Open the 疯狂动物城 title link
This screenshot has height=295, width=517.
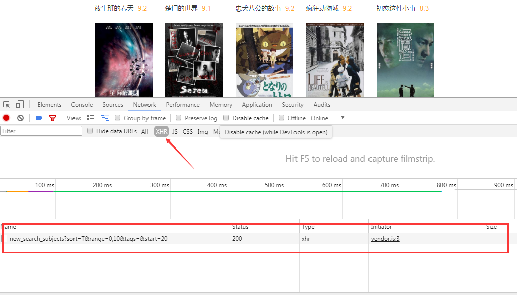pyautogui.click(x=323, y=8)
